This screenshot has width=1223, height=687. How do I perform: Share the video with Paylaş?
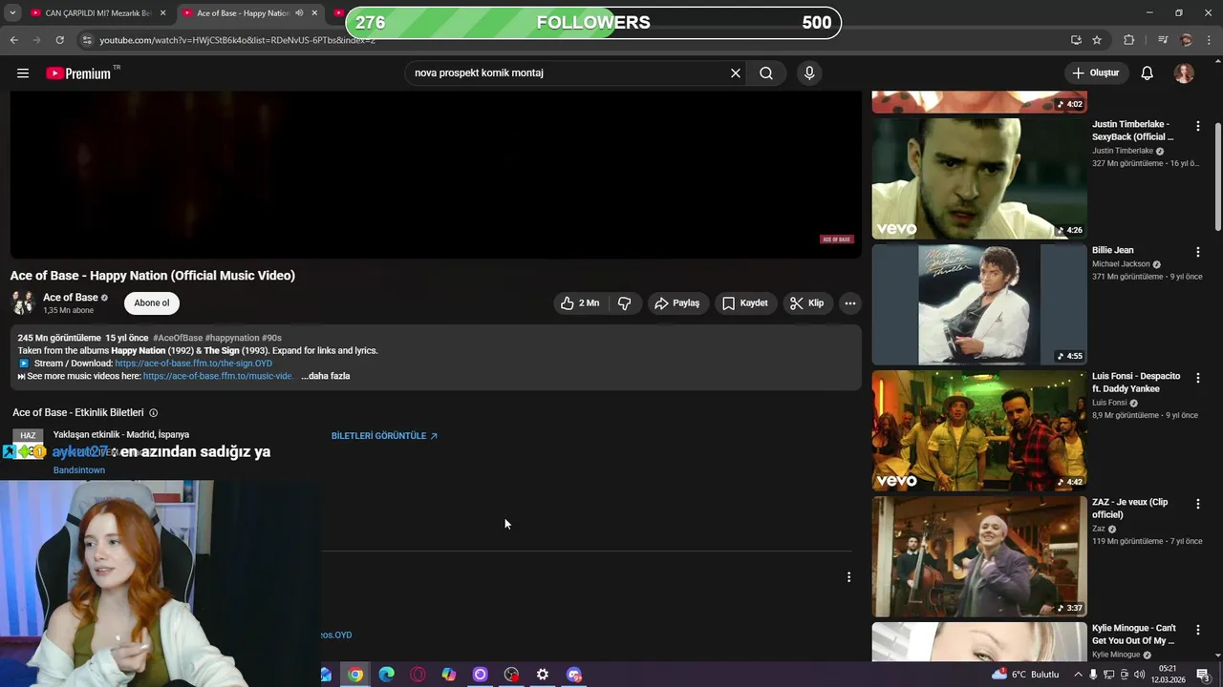[x=676, y=303]
